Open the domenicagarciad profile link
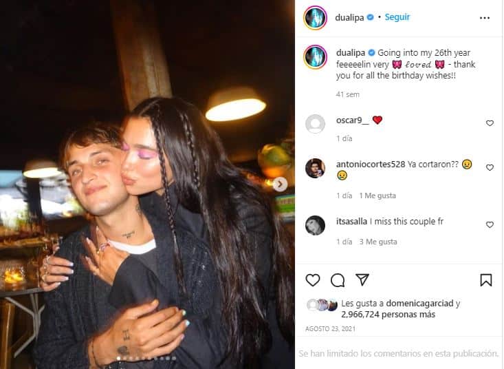This screenshot has width=504, height=369. pos(420,304)
